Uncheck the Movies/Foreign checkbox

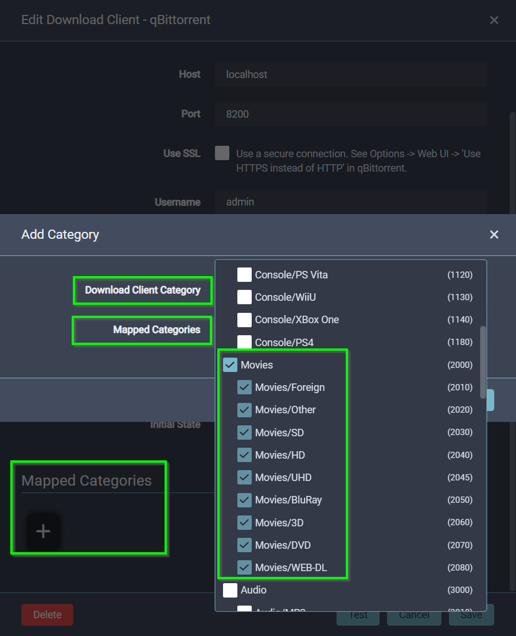pyautogui.click(x=245, y=387)
